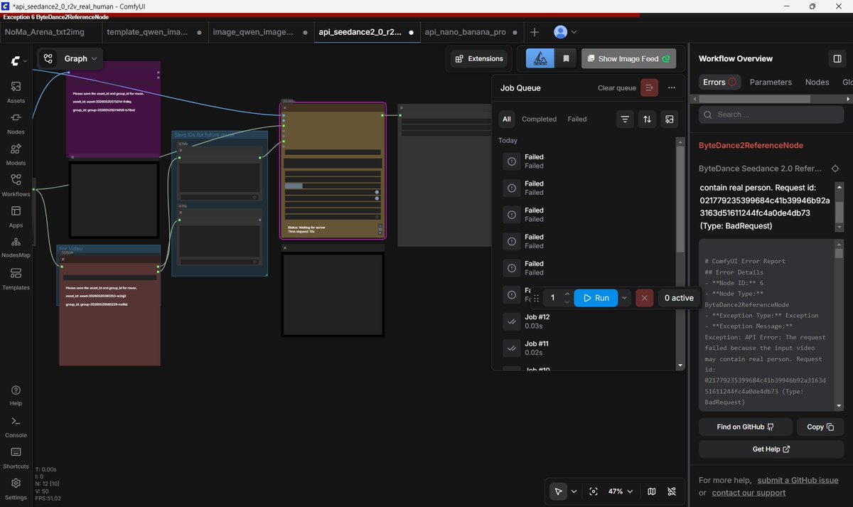This screenshot has height=507, width=853.
Task: Switch to the template_qwen_ima workflow tab
Action: click(153, 32)
